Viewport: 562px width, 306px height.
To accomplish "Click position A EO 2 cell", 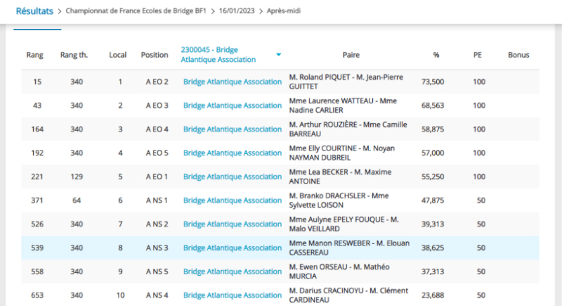I will (157, 82).
